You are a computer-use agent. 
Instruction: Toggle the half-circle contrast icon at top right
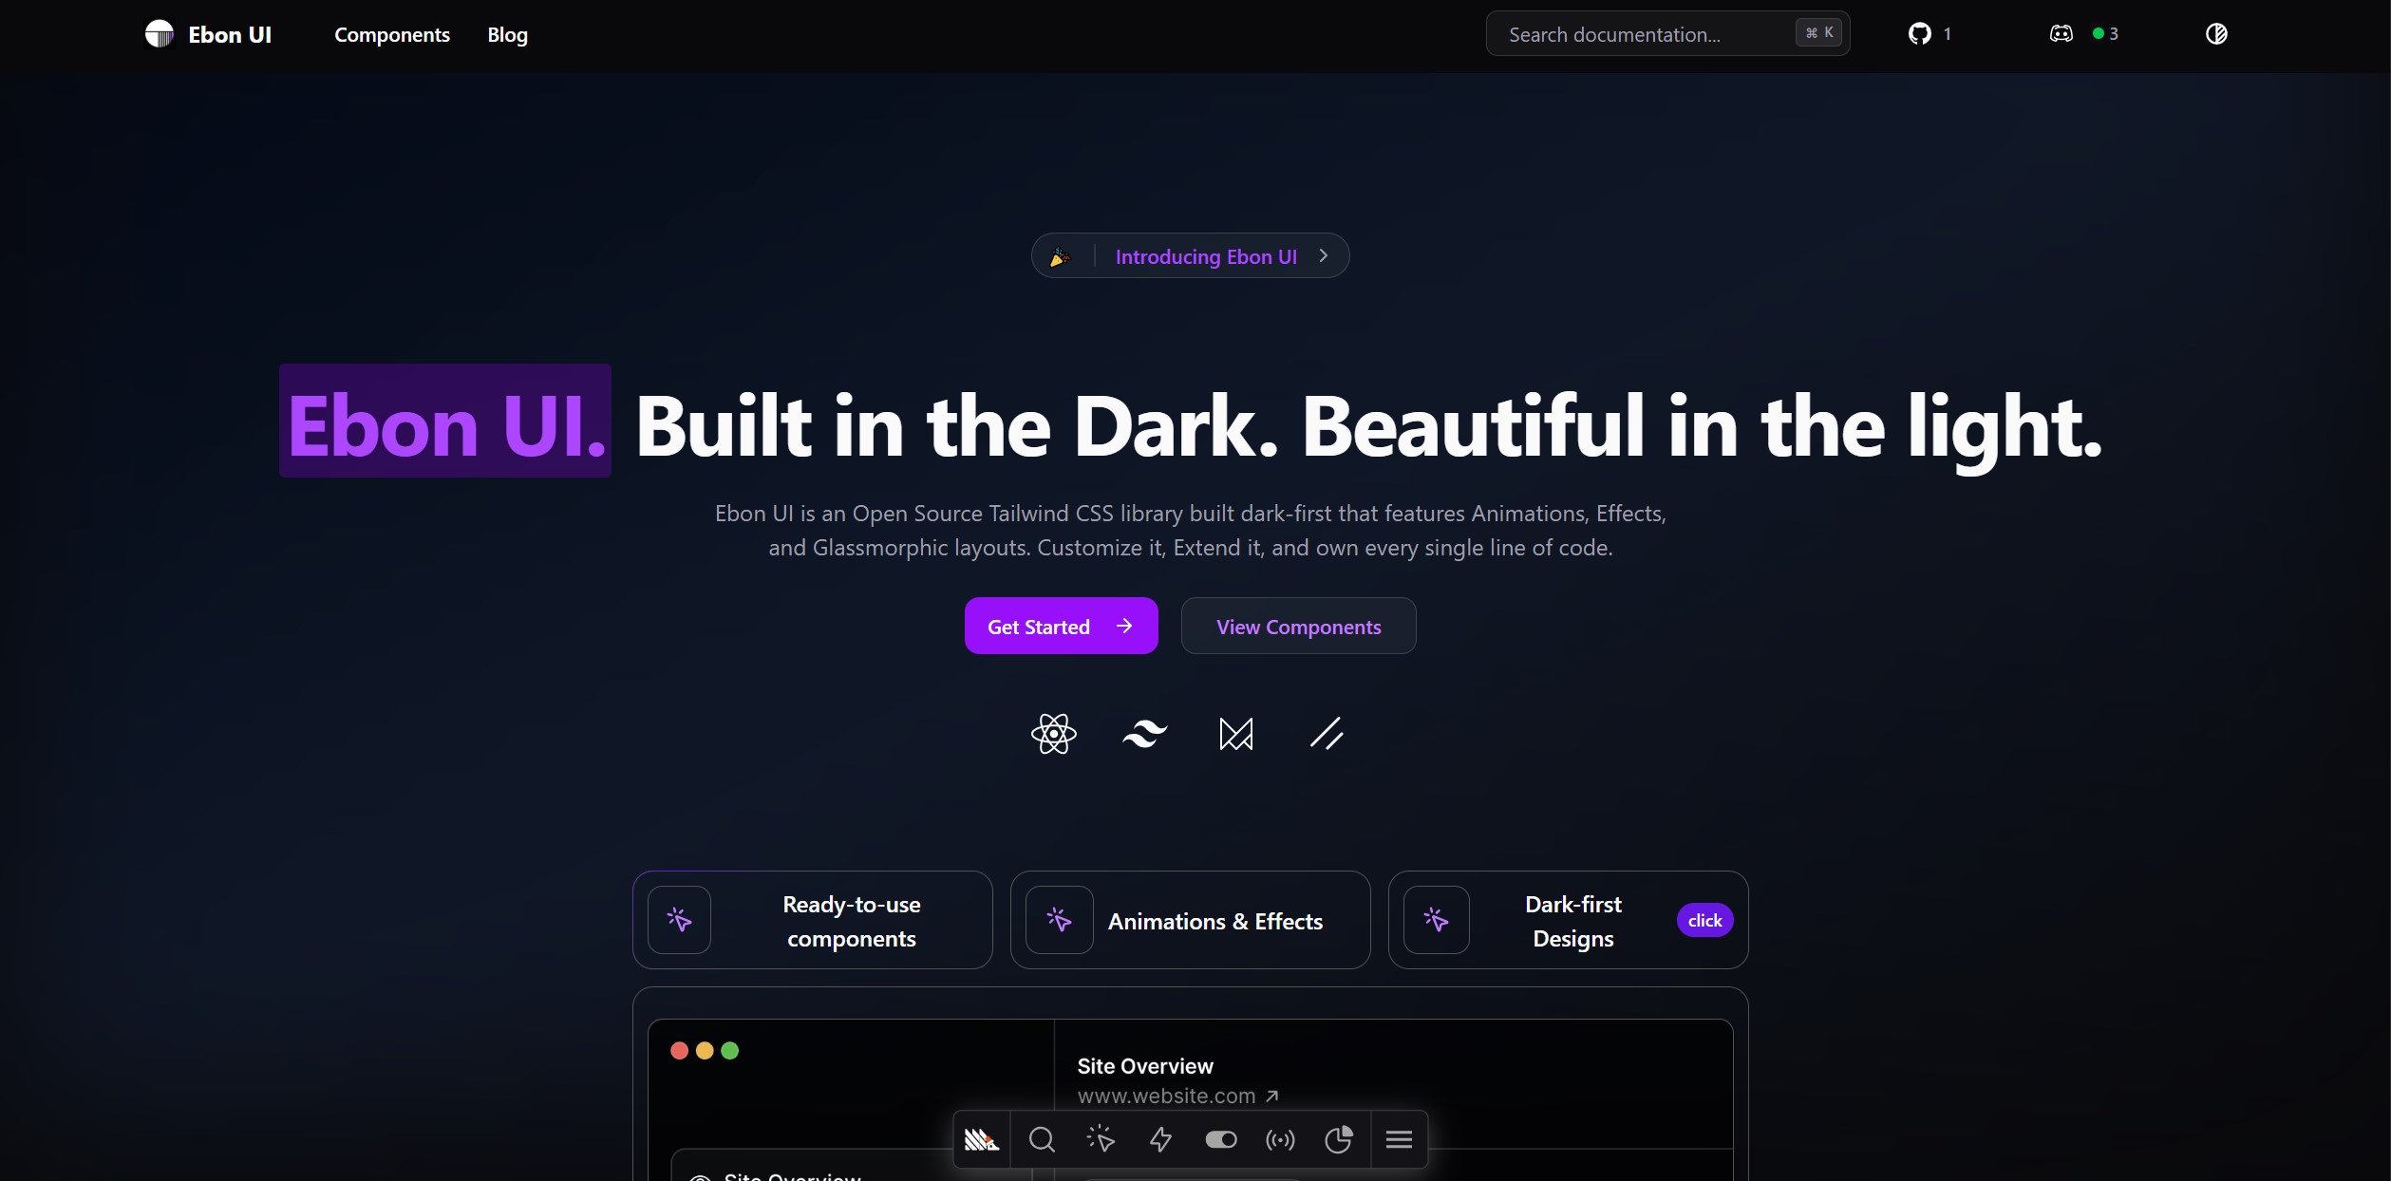tap(2216, 33)
